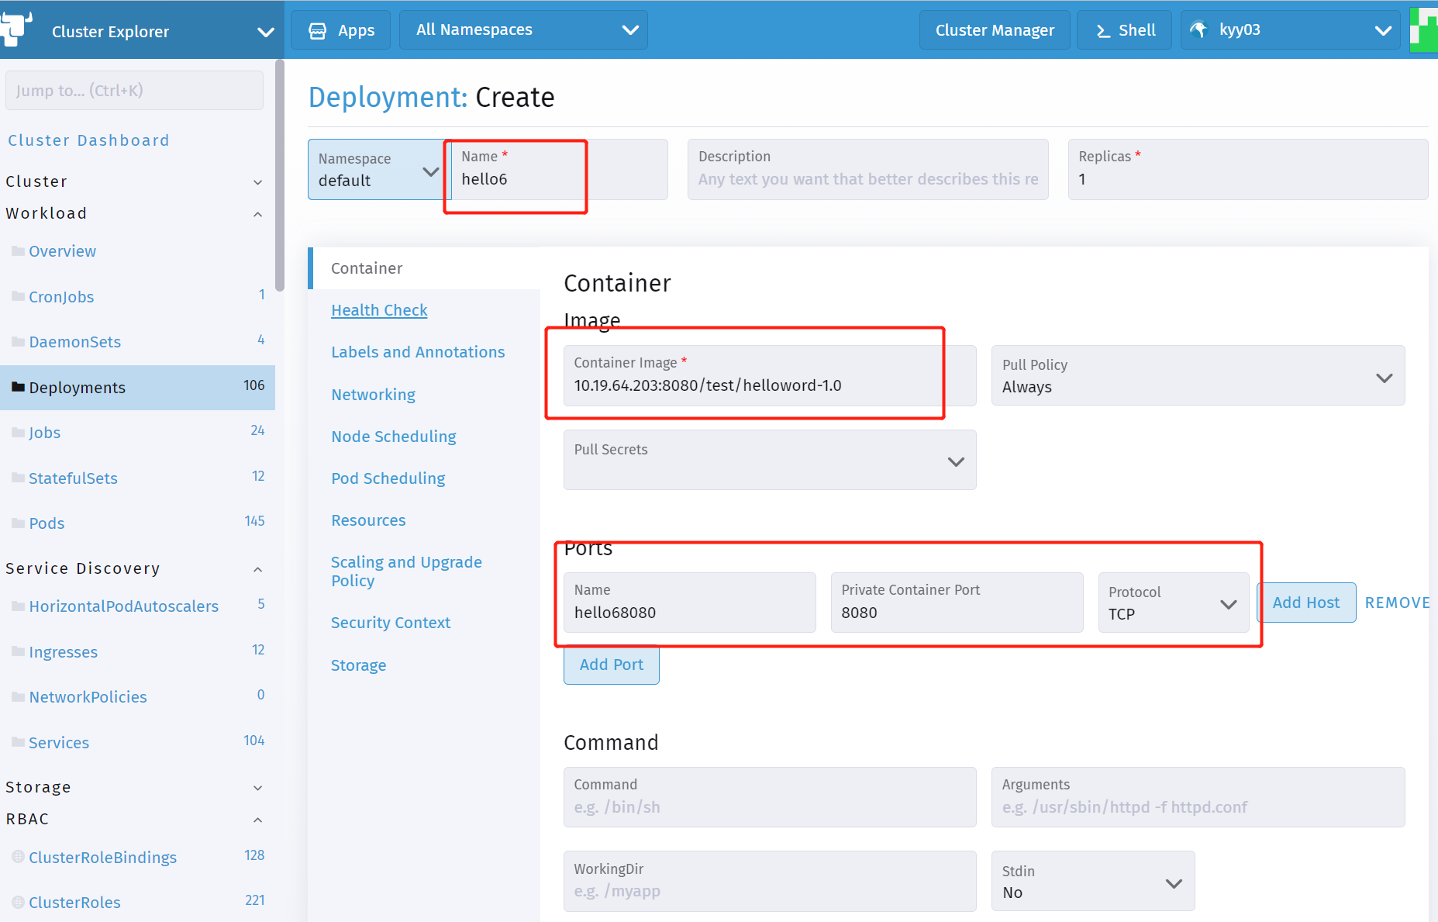Click the CronJobs folder icon
Image resolution: width=1438 pixels, height=922 pixels.
(x=19, y=296)
